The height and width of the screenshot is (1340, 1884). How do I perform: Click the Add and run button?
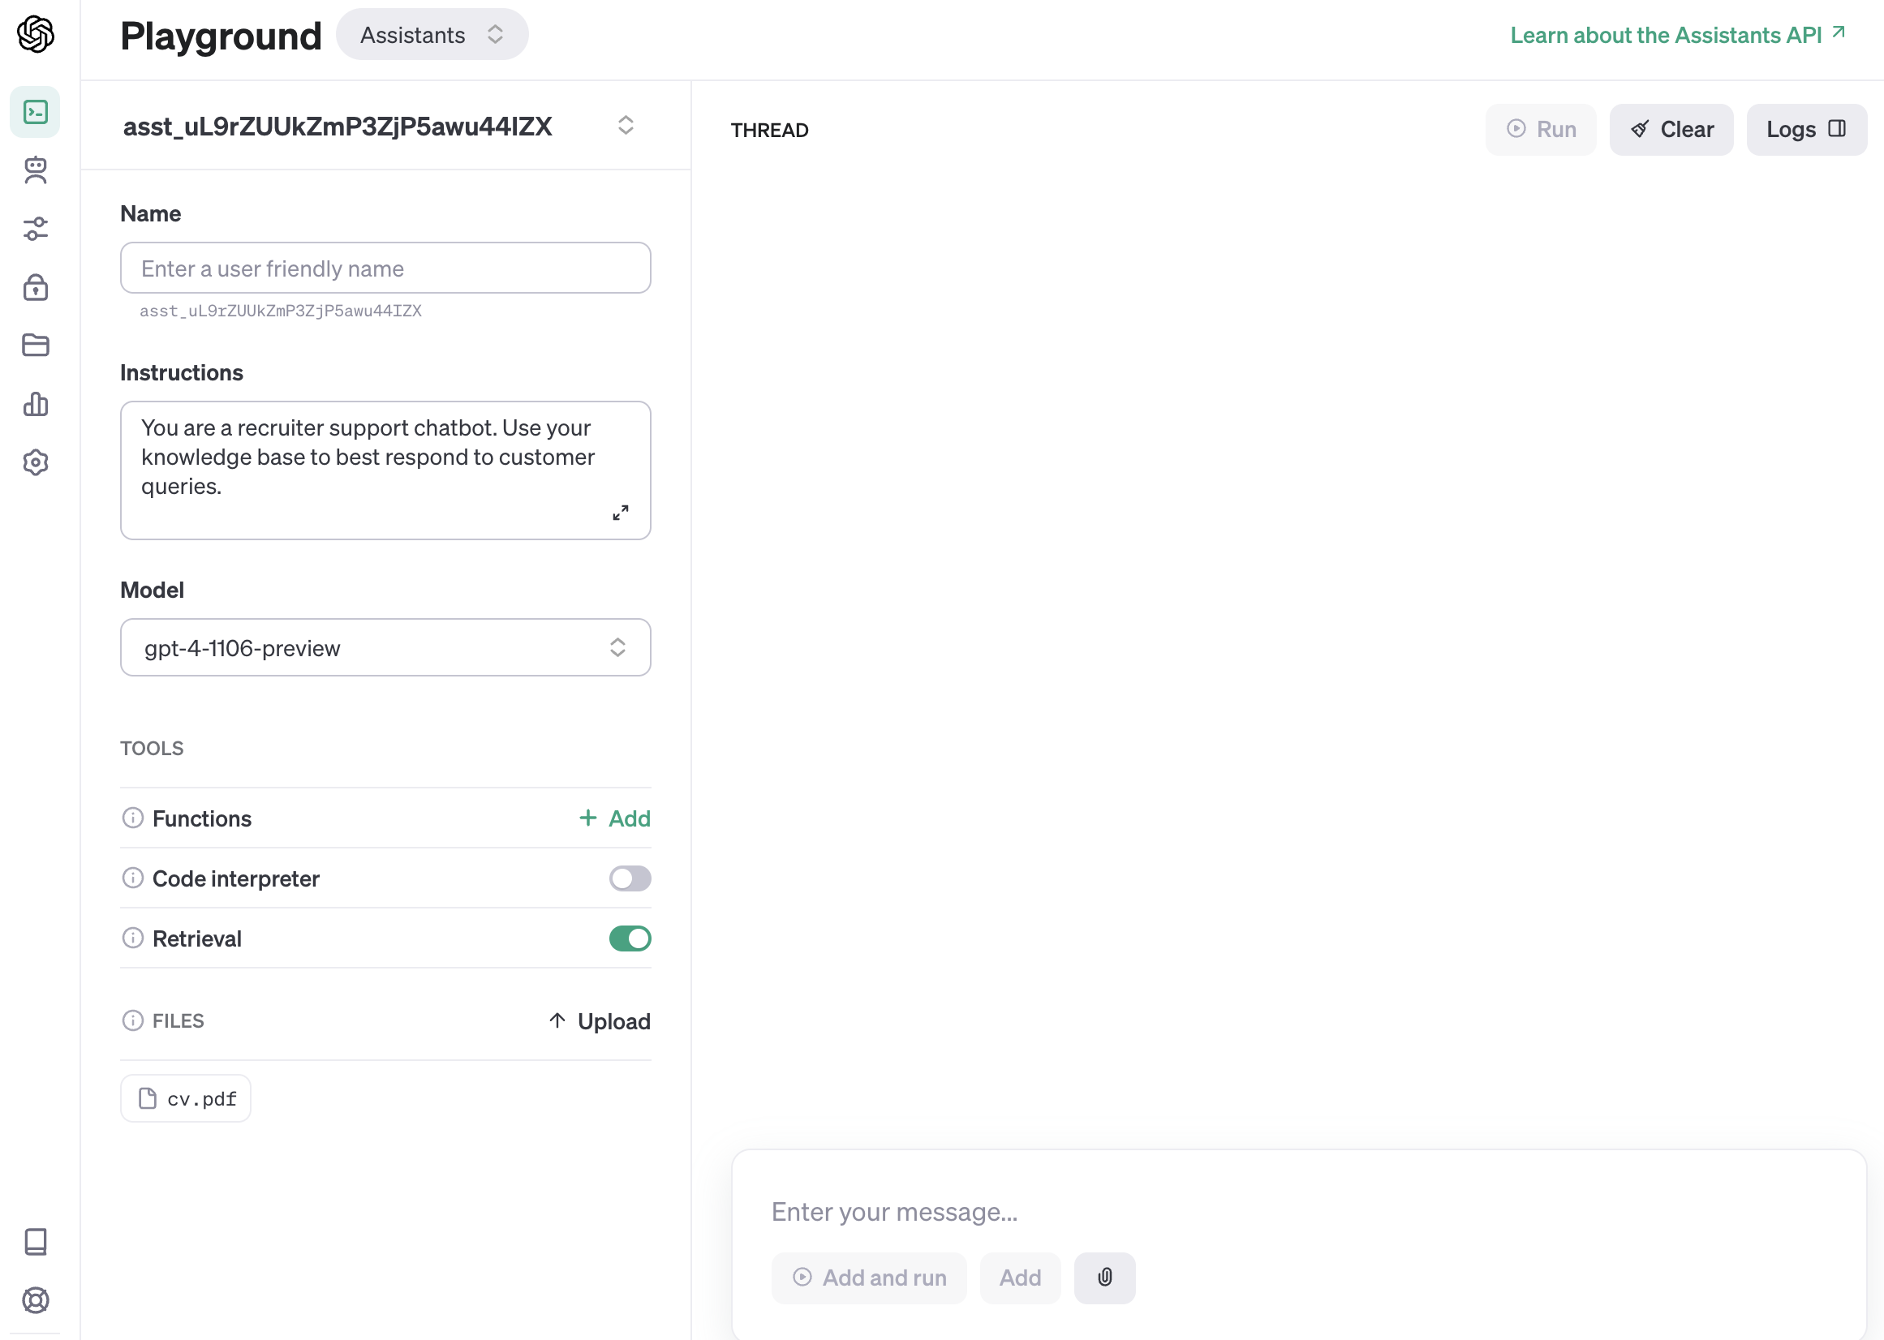[x=868, y=1278]
